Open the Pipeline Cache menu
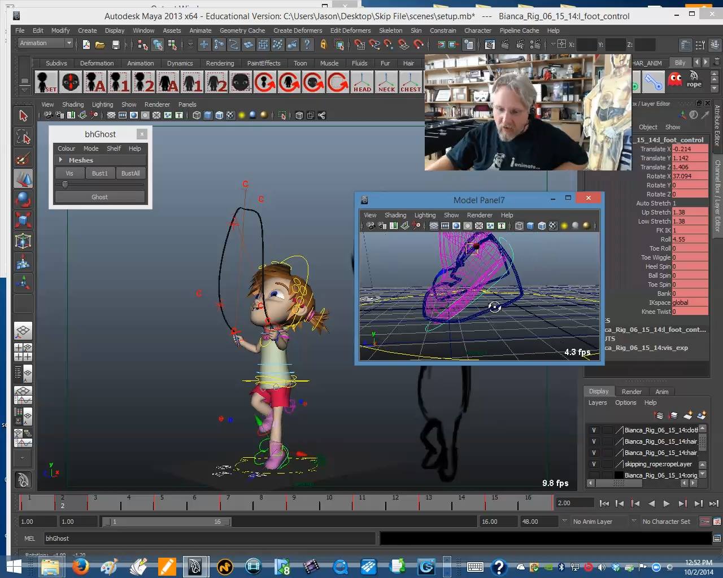 519,30
